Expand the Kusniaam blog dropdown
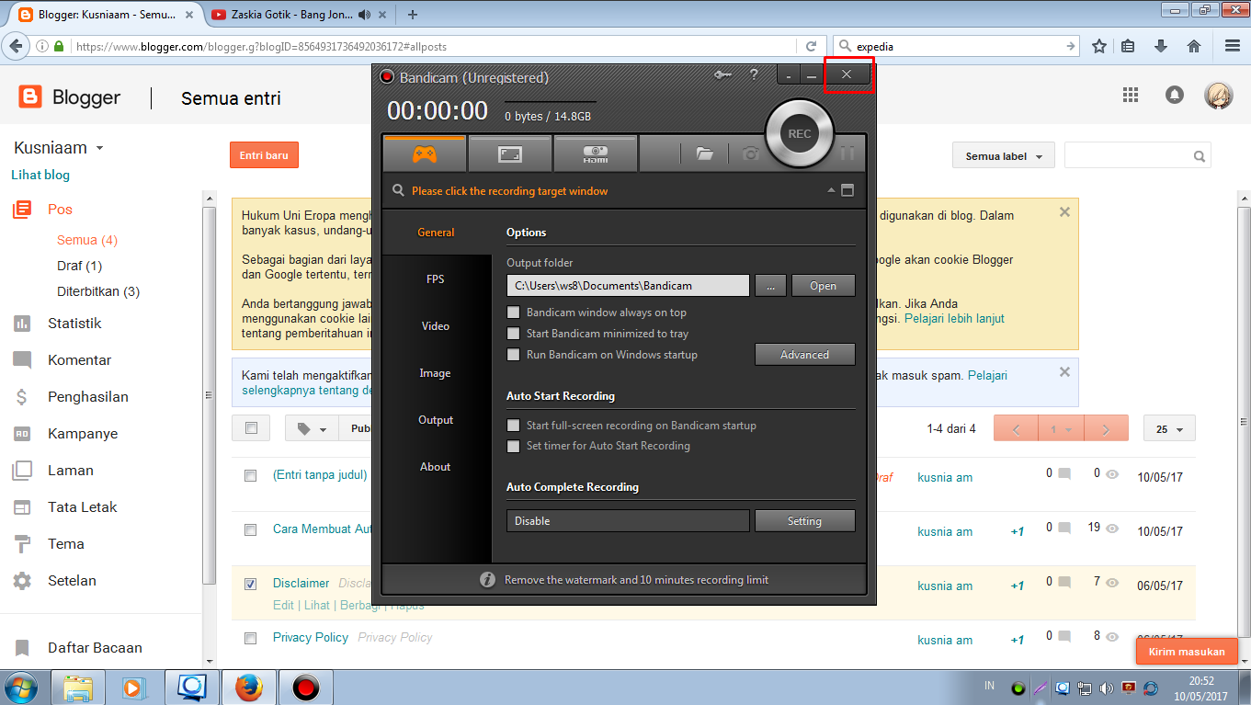This screenshot has height=705, width=1251. (99, 148)
